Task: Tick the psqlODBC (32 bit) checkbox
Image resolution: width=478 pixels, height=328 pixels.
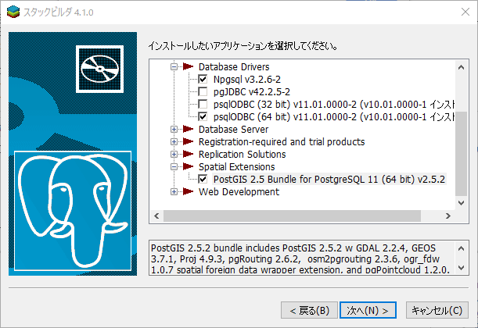Action: (203, 105)
